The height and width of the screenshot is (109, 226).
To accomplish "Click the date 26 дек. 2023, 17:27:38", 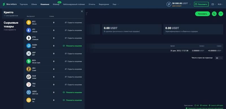I will pos(179,51).
